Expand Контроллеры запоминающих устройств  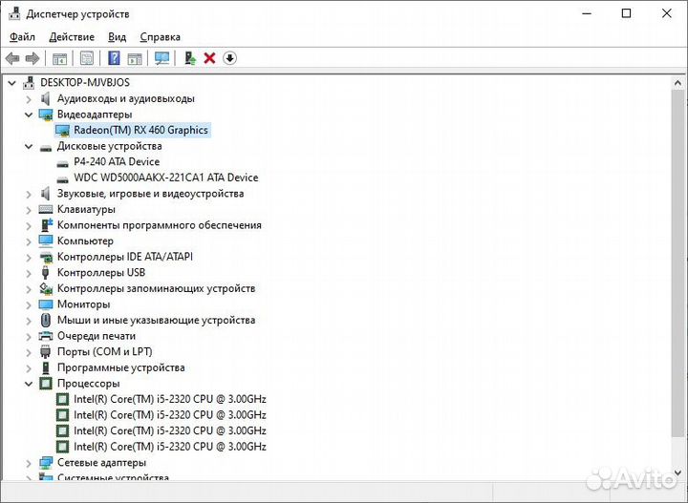29,289
